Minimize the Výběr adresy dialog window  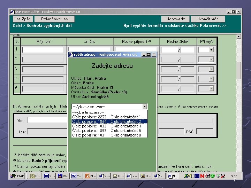pyautogui.click(x=144, y=55)
